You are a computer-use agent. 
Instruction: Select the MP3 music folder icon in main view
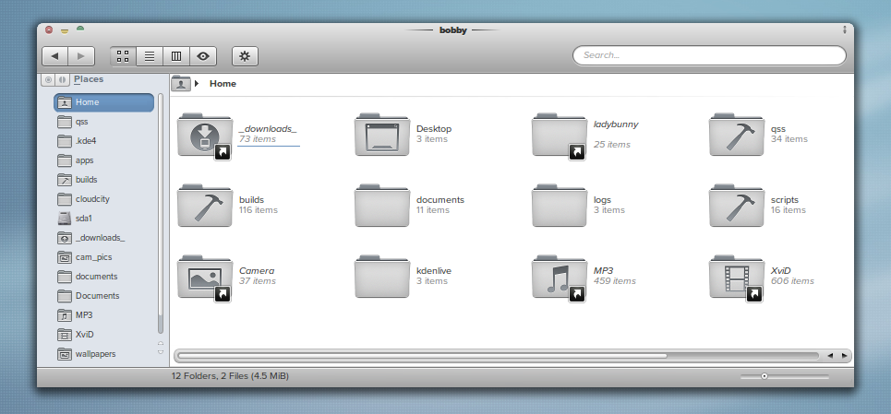point(560,277)
